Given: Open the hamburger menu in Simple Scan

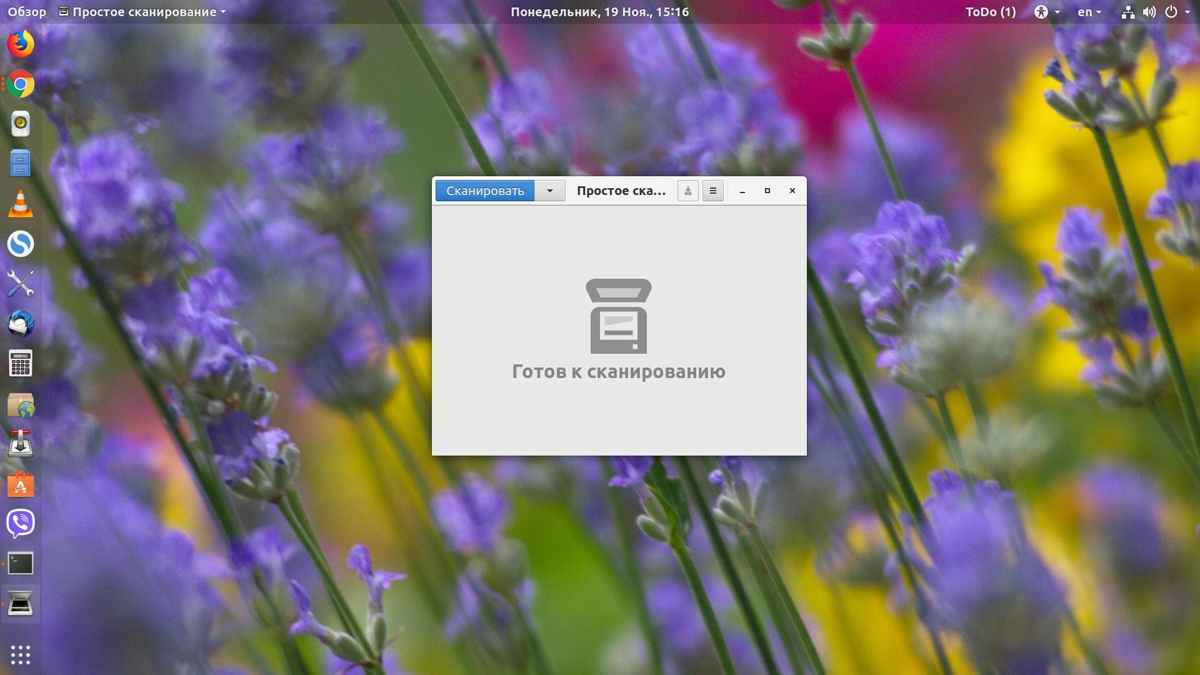Looking at the screenshot, I should (x=713, y=191).
